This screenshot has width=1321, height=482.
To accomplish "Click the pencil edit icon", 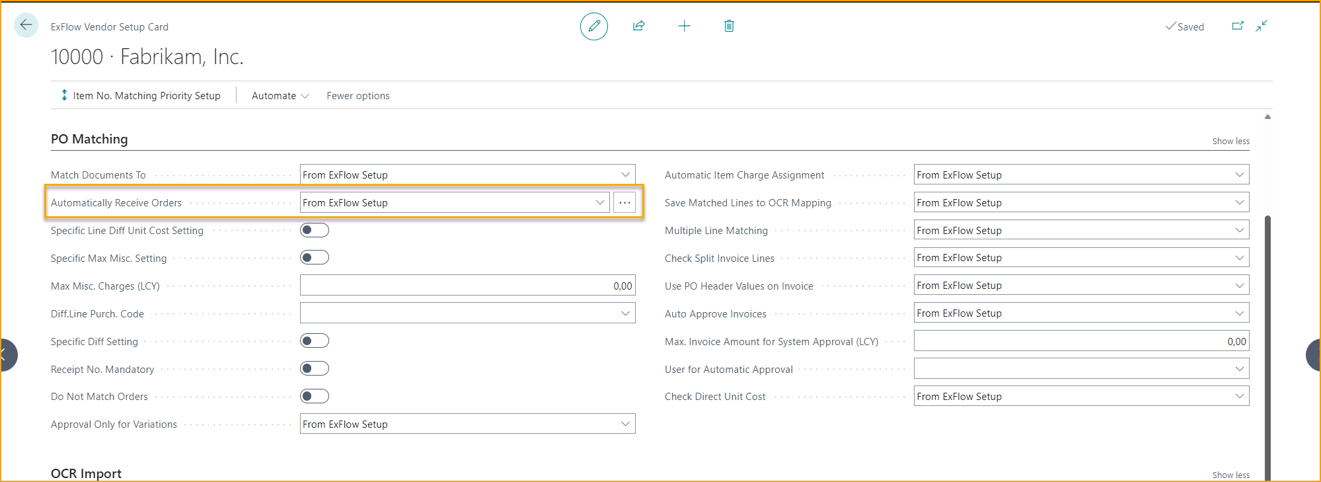I will (594, 26).
